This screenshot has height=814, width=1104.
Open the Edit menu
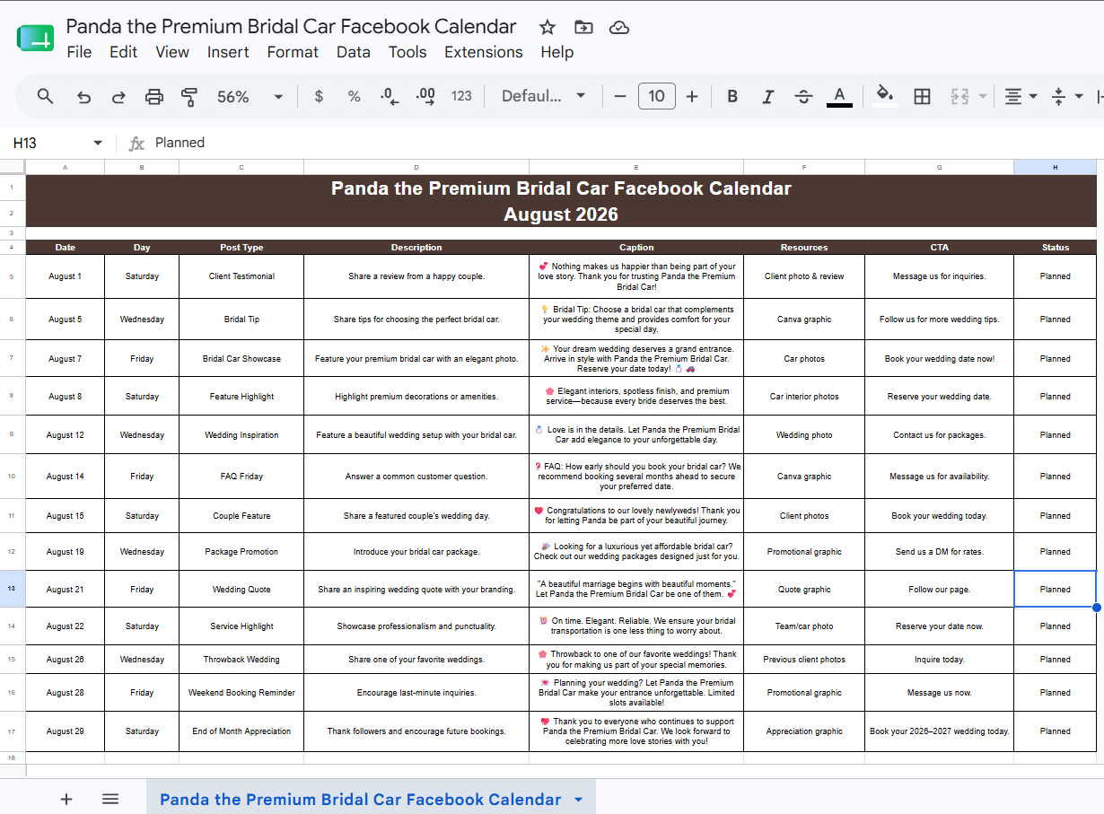click(123, 52)
